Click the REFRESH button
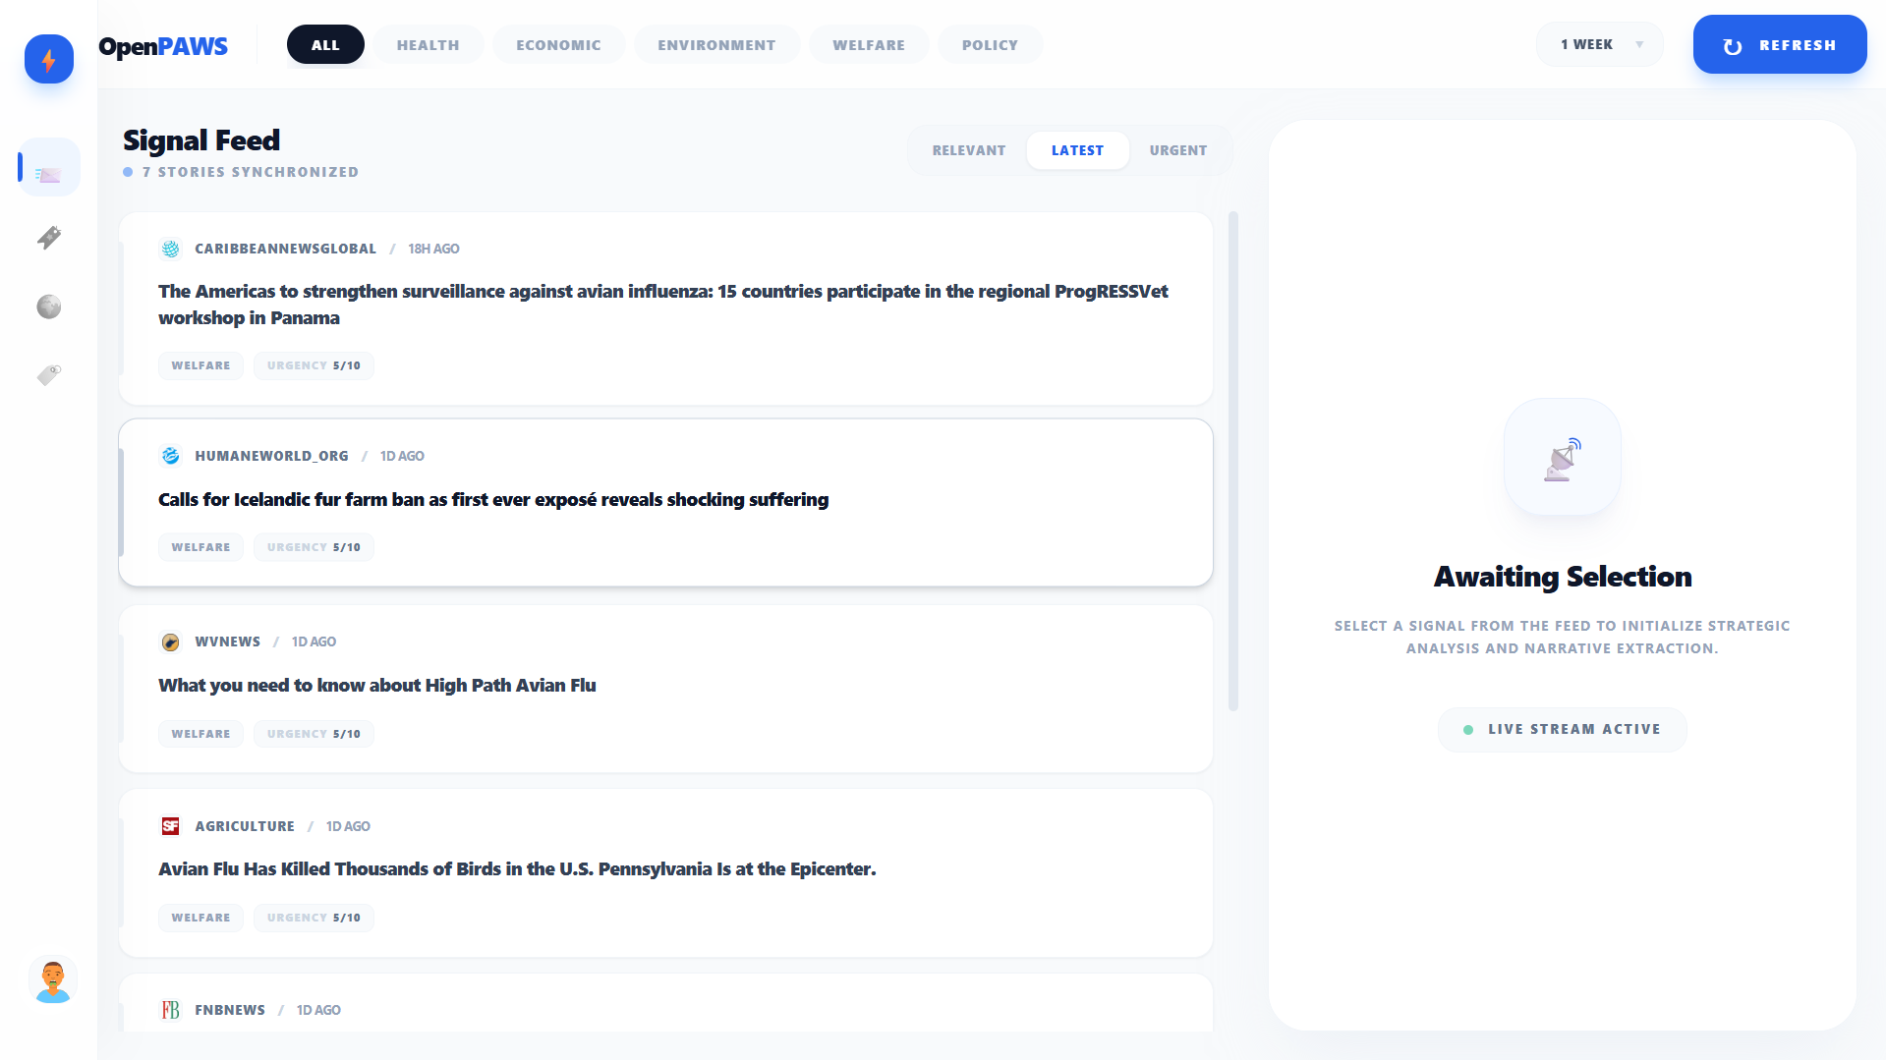1886x1060 pixels. (1779, 44)
